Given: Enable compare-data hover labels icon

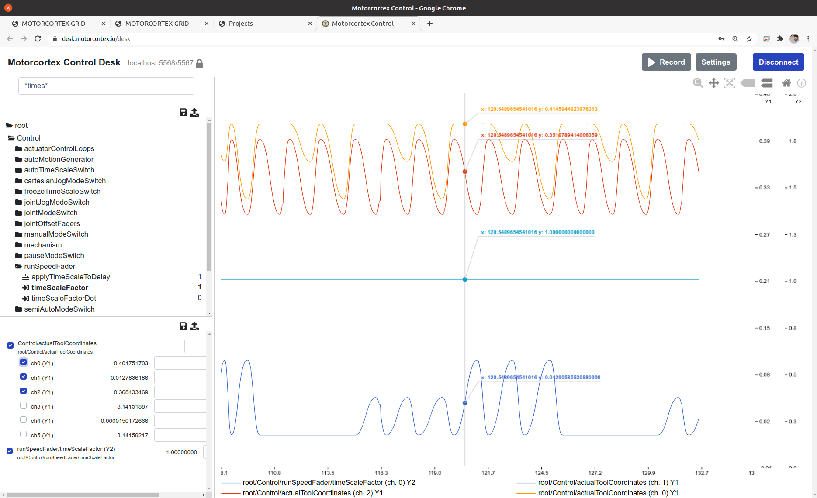Looking at the screenshot, I should pos(767,83).
